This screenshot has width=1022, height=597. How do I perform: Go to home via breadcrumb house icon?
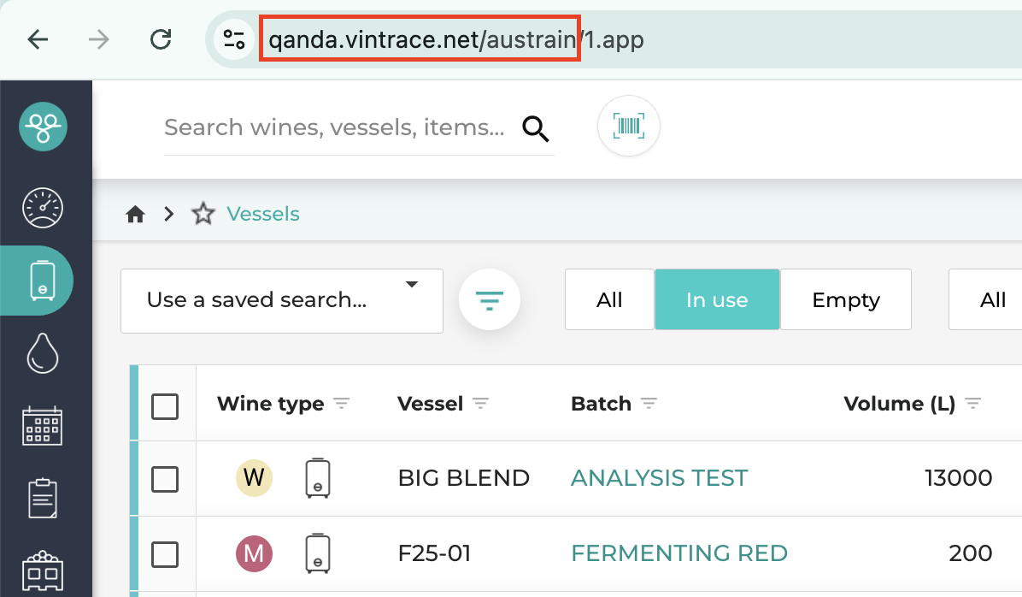(x=135, y=214)
